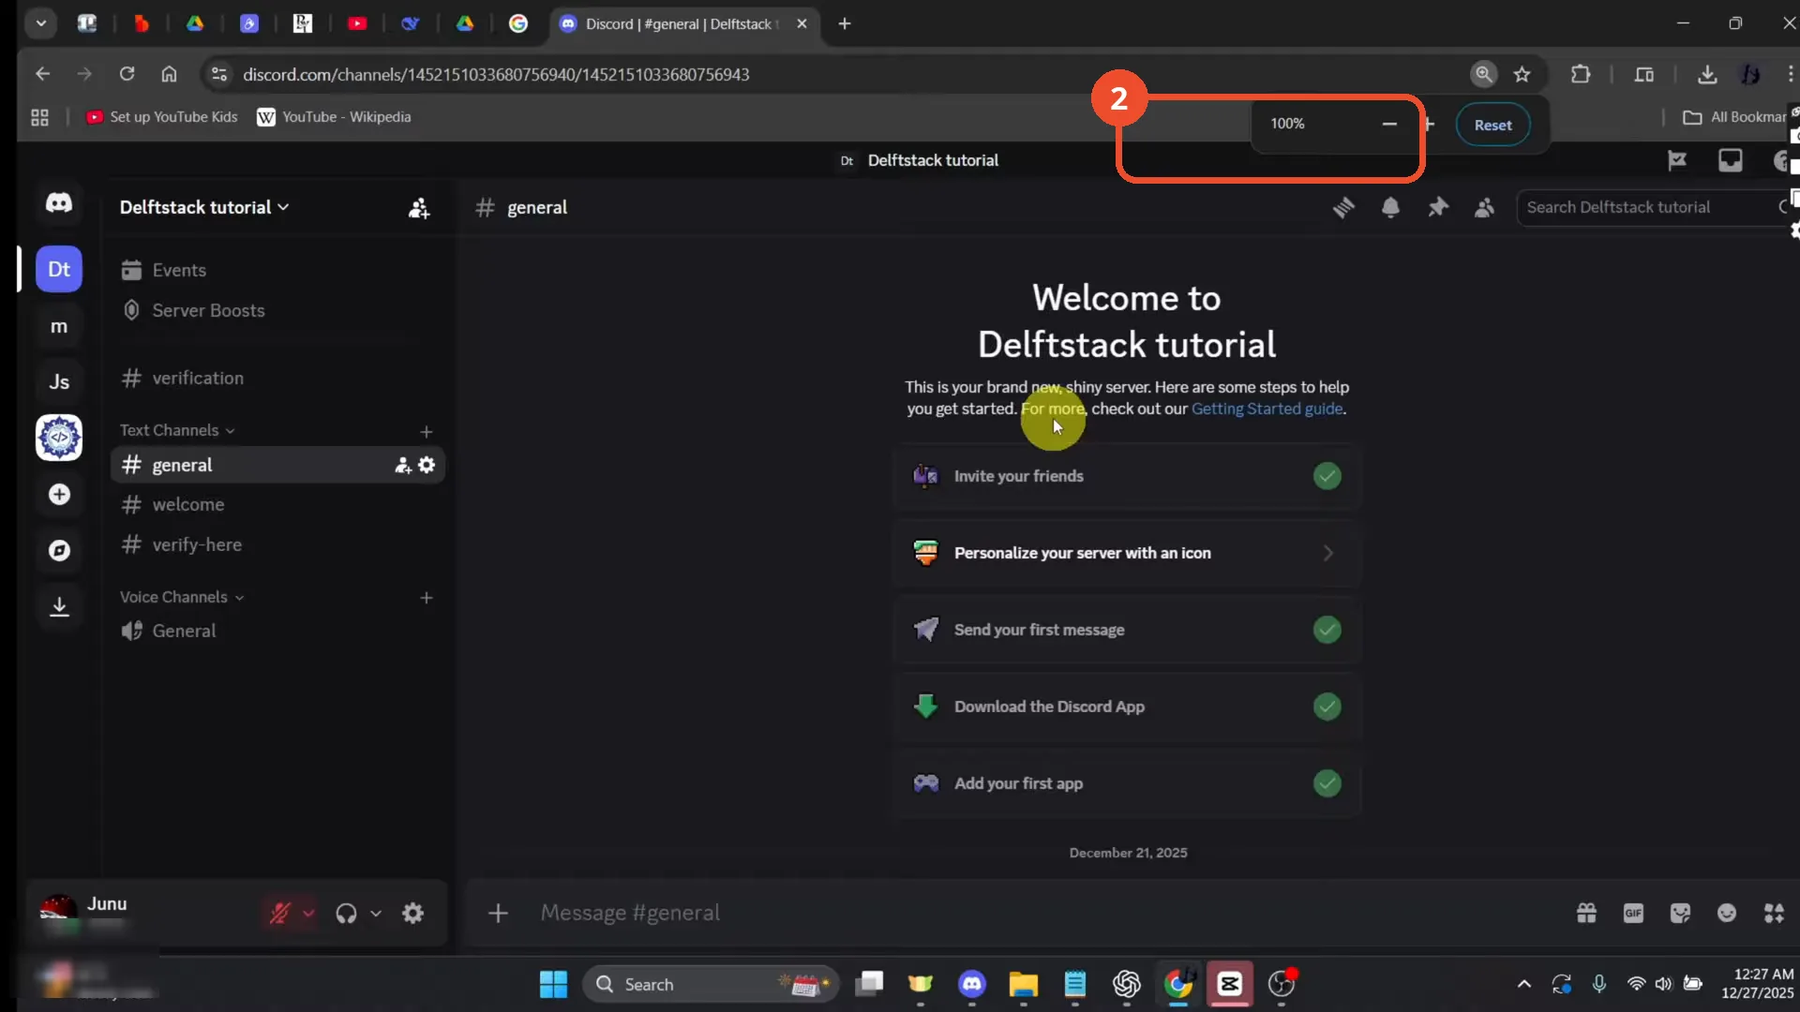Open GIF picker in message bar
The width and height of the screenshot is (1800, 1012).
tap(1633, 913)
